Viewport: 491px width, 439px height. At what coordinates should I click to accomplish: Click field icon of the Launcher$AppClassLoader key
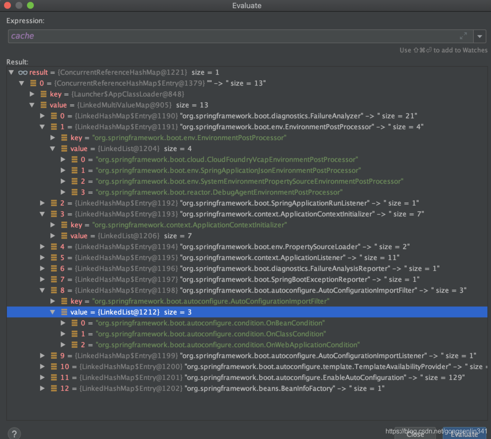coord(44,94)
